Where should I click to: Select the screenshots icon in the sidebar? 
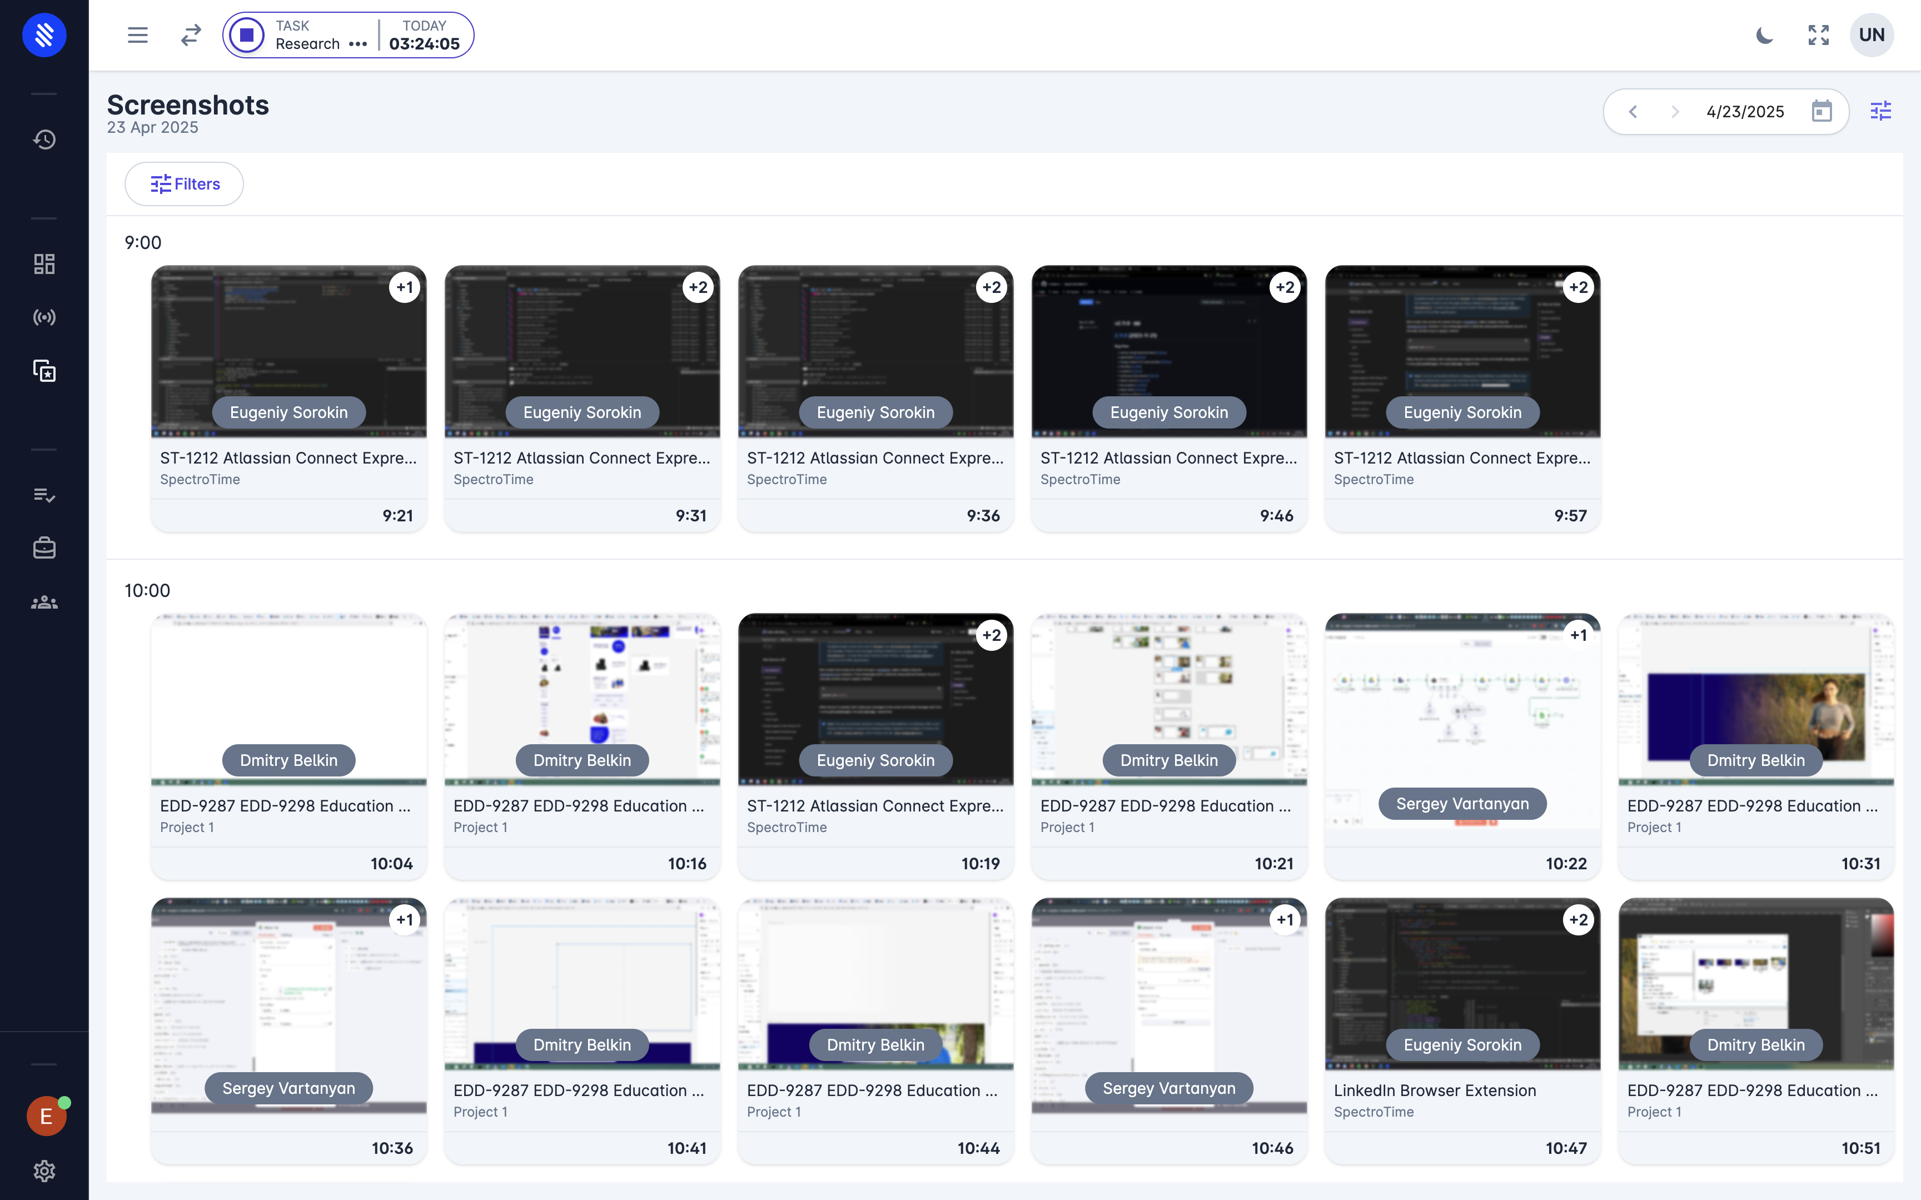44,371
